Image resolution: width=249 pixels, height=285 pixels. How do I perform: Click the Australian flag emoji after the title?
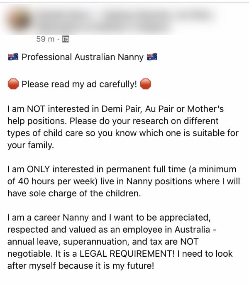[x=152, y=57]
